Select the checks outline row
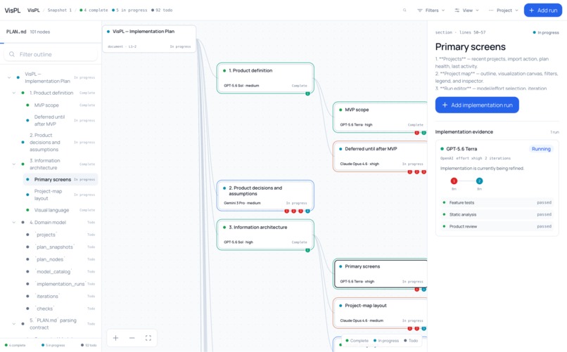Screen dimensions: 567x352 pyautogui.click(x=60, y=308)
